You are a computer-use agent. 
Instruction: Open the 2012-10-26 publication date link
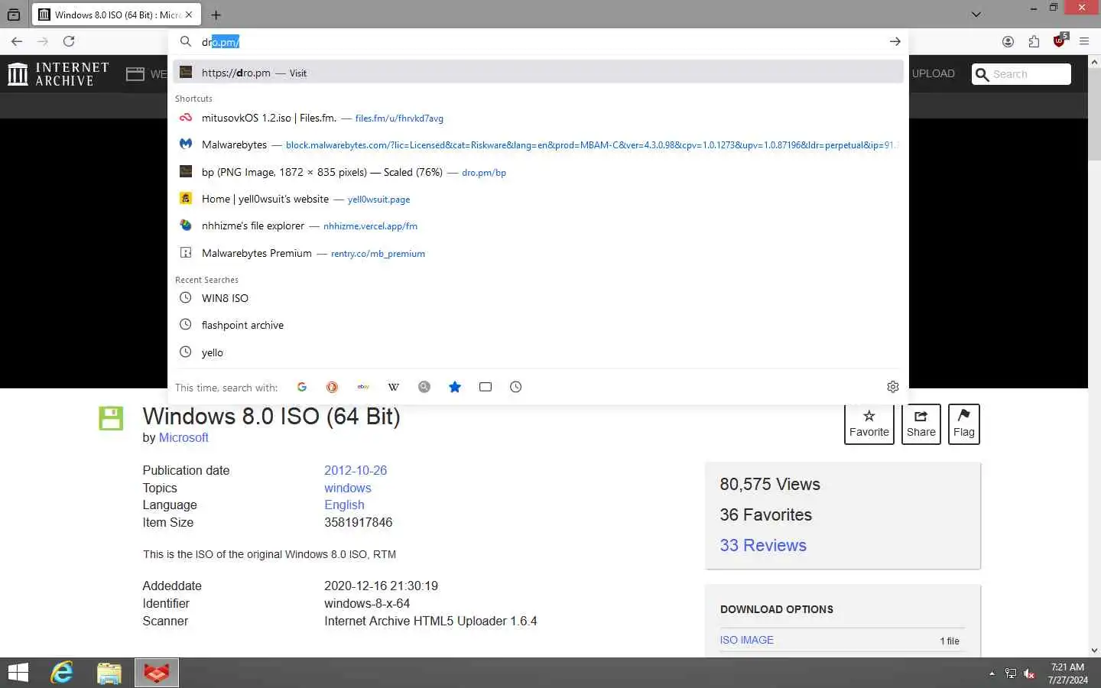[x=356, y=470]
